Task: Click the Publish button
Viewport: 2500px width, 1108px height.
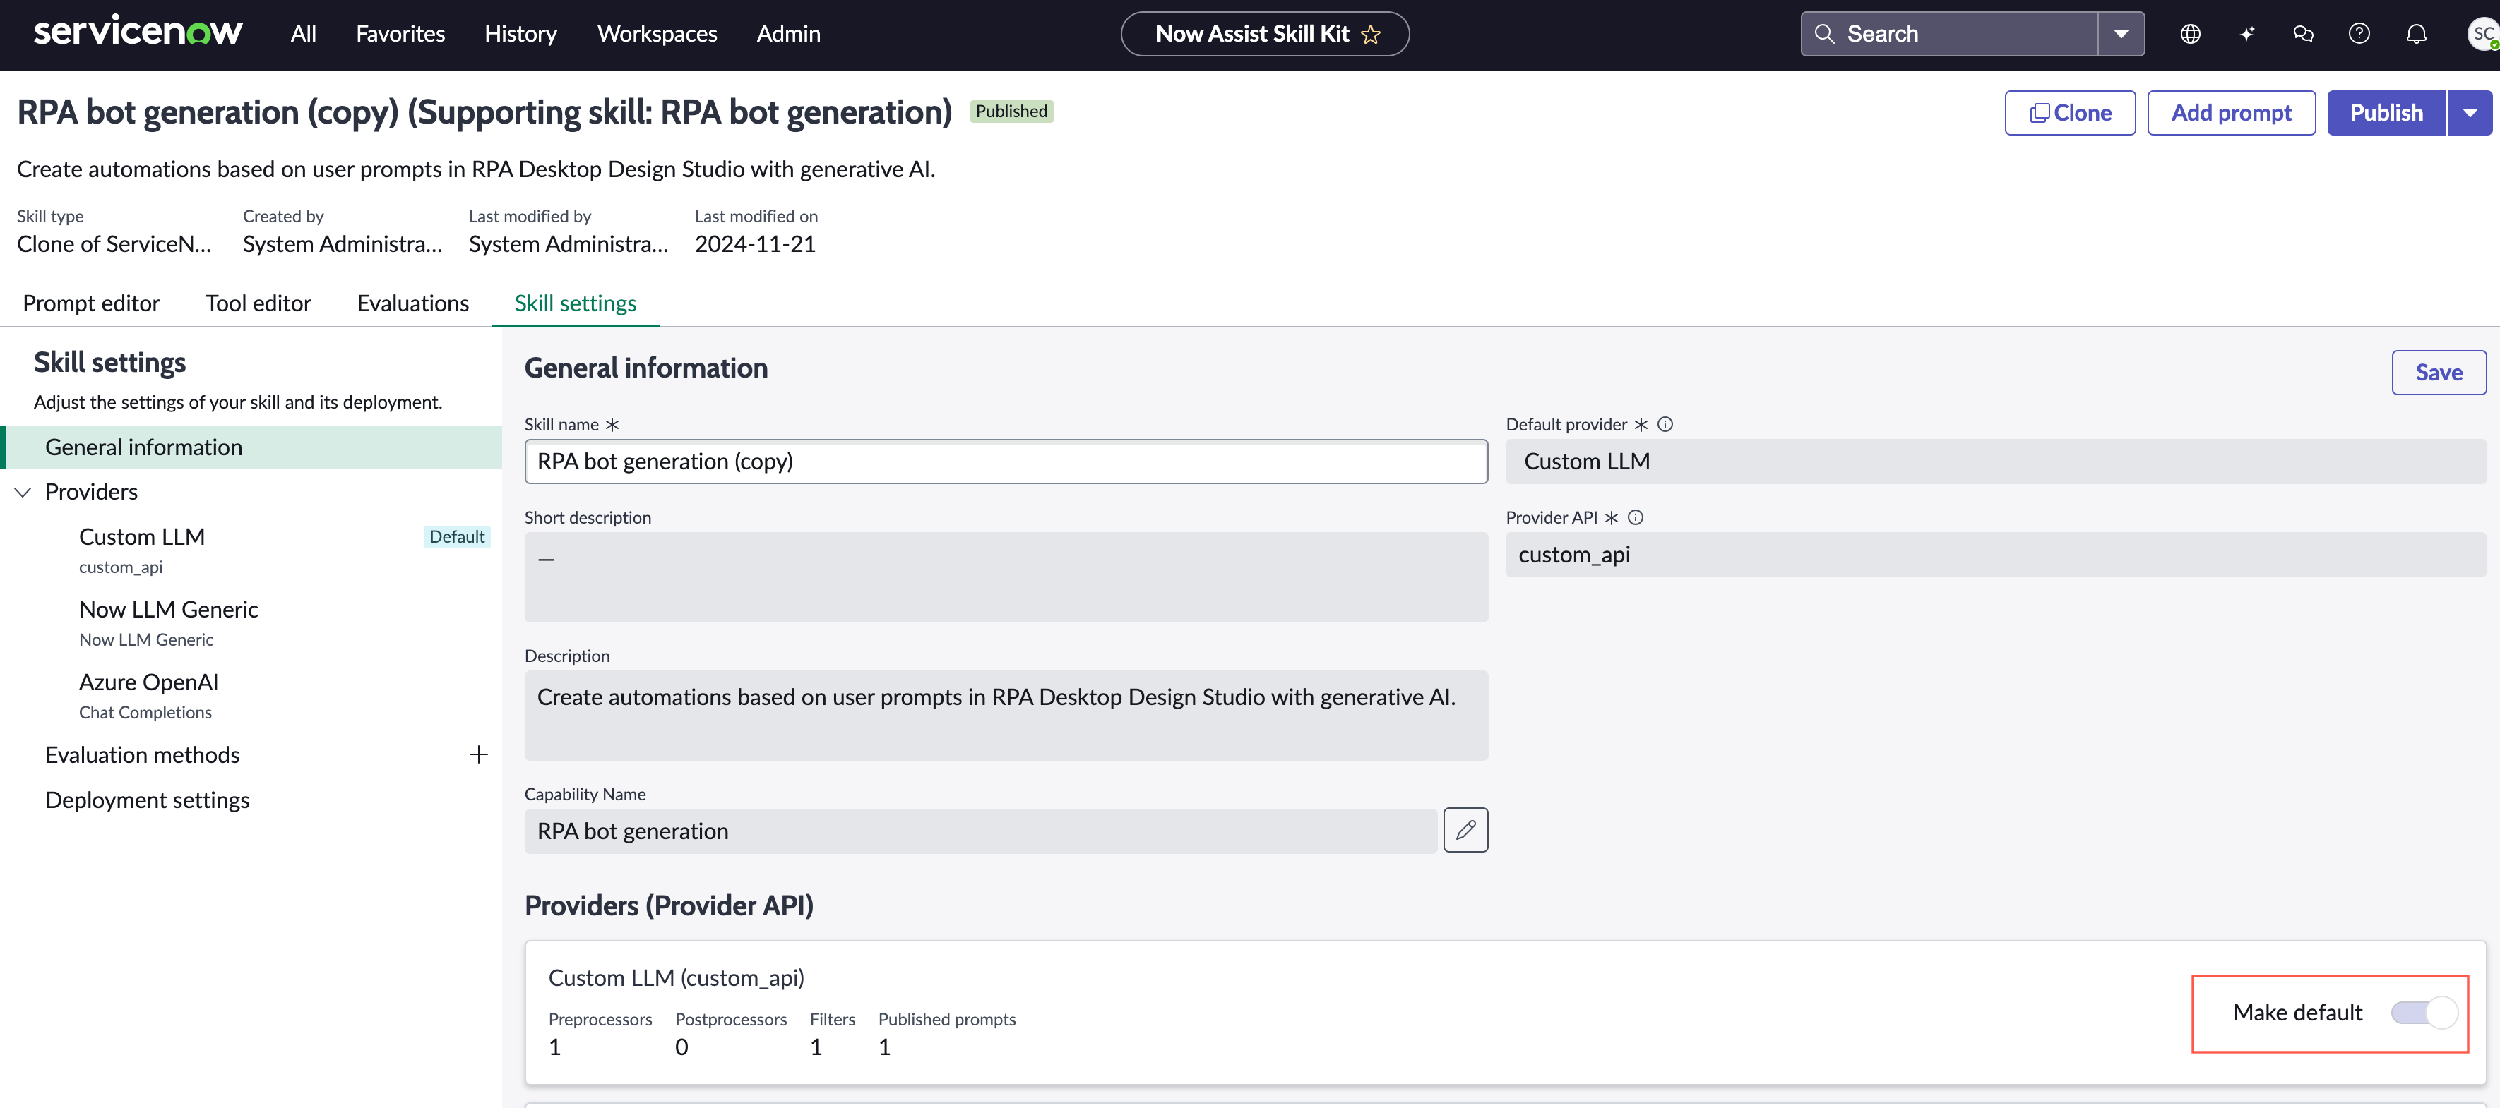Action: tap(2386, 112)
